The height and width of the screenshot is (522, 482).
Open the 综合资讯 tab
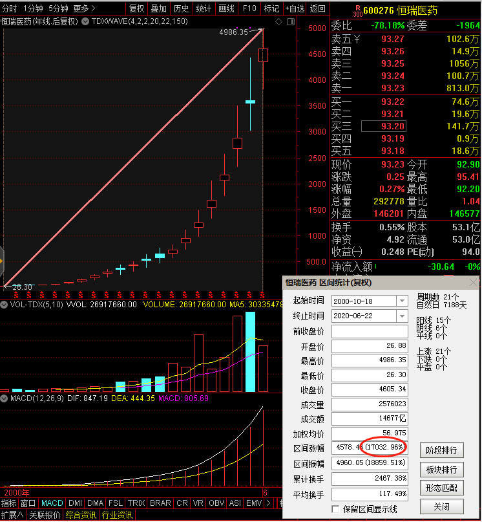click(81, 515)
